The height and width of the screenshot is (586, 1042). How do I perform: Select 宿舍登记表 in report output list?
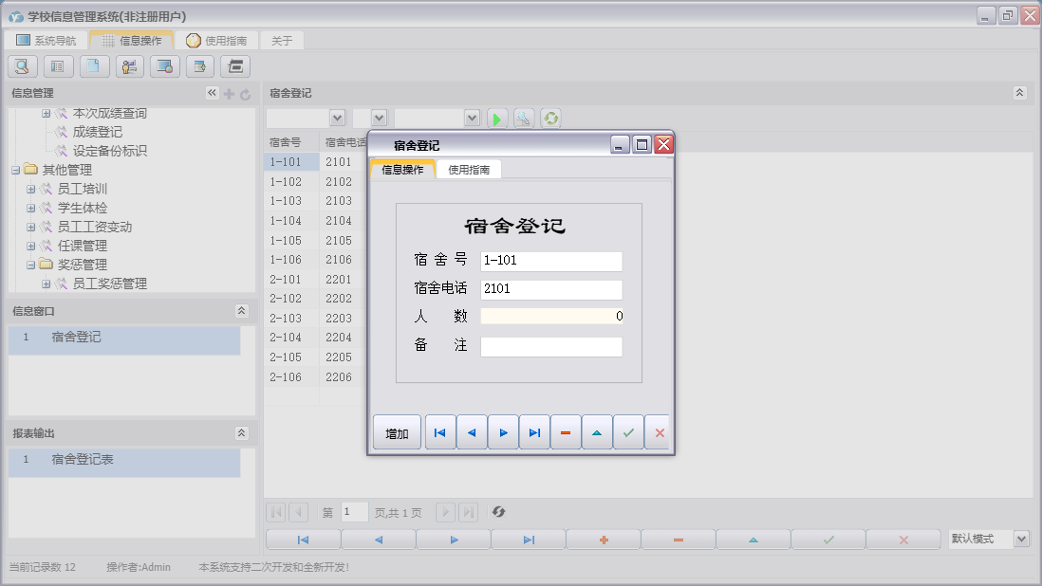pyautogui.click(x=83, y=459)
